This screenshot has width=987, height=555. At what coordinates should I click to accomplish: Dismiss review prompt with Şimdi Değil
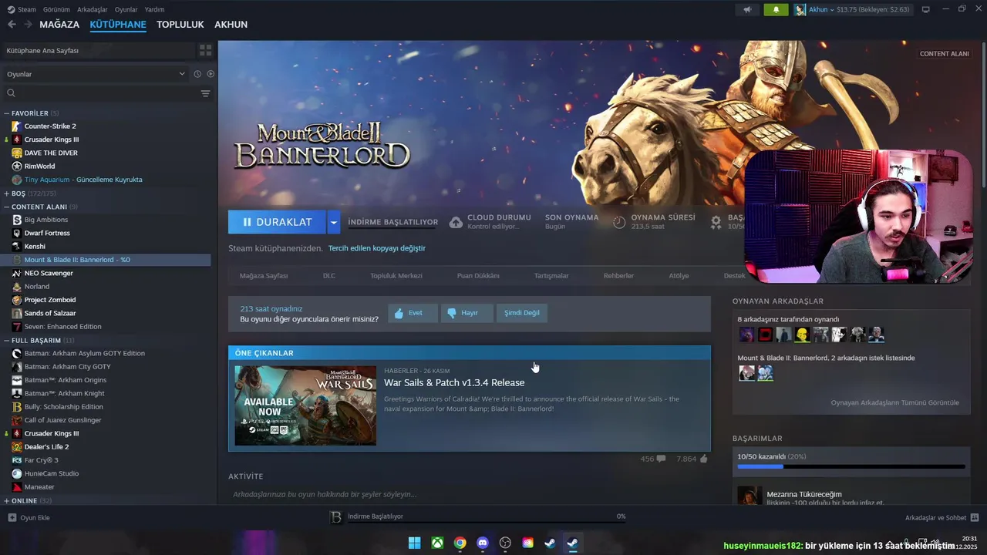(522, 313)
